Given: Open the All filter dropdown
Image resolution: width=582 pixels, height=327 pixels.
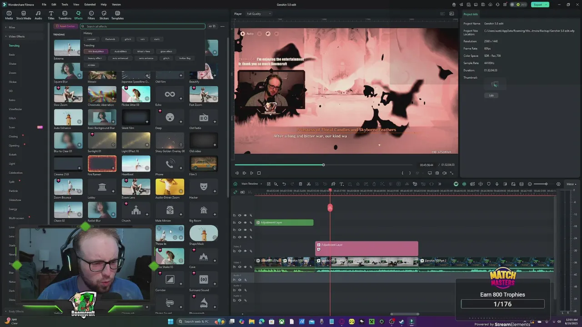Looking at the screenshot, I should [212, 26].
